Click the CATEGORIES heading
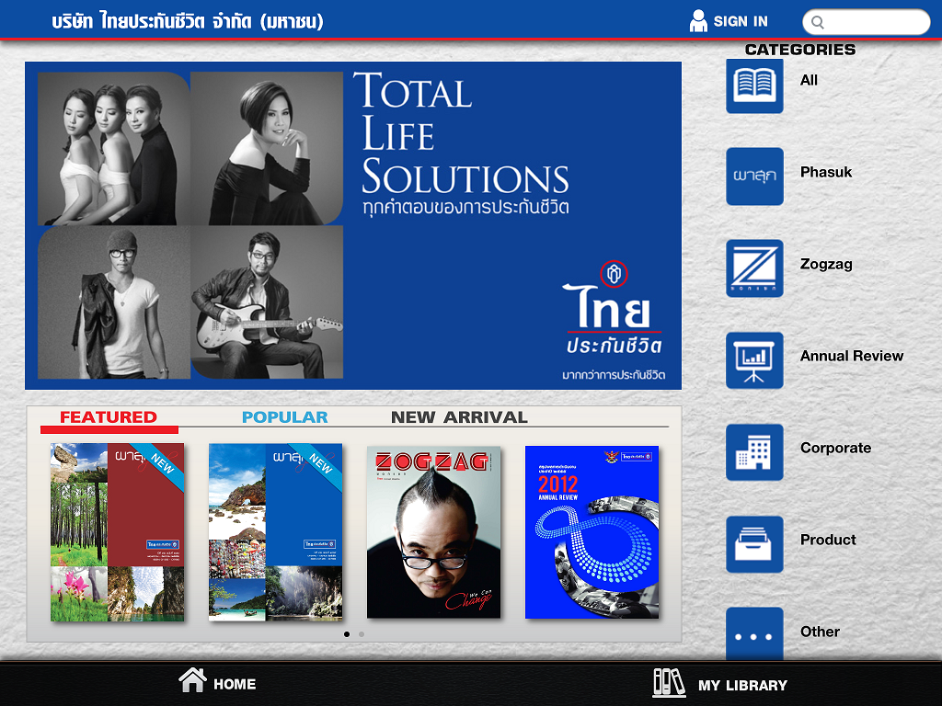 tap(800, 50)
